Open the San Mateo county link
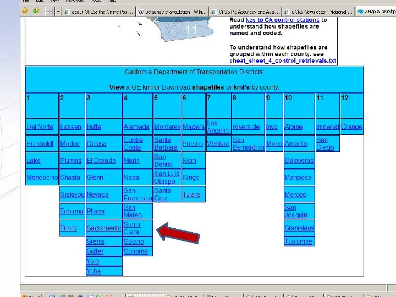Screen dimensions: 396x297 133,211
